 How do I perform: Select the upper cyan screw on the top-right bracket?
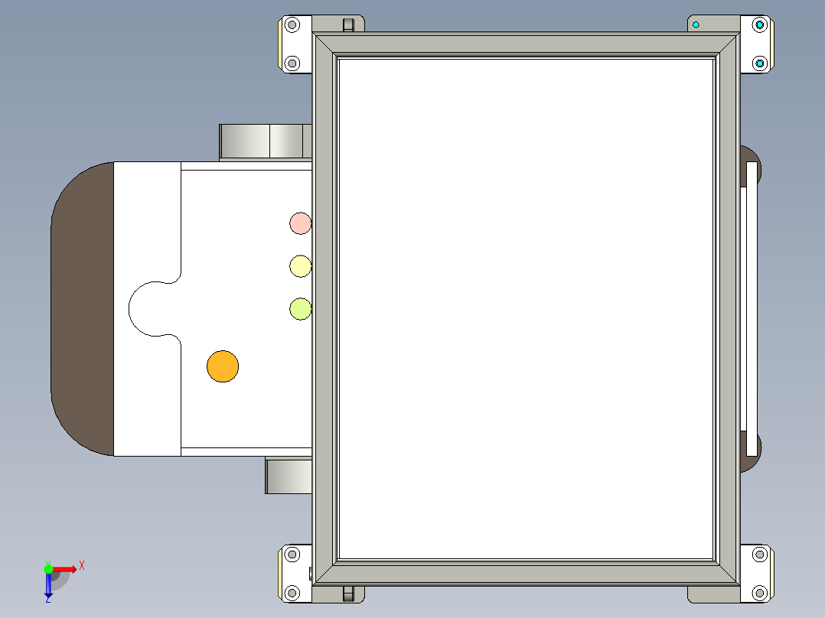(760, 24)
